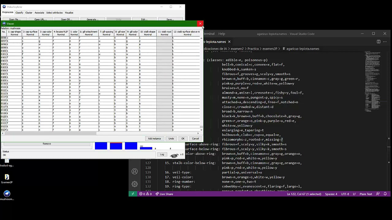The width and height of the screenshot is (392, 220).
Task: Confirm the Viewer with OK
Action: click(183, 139)
